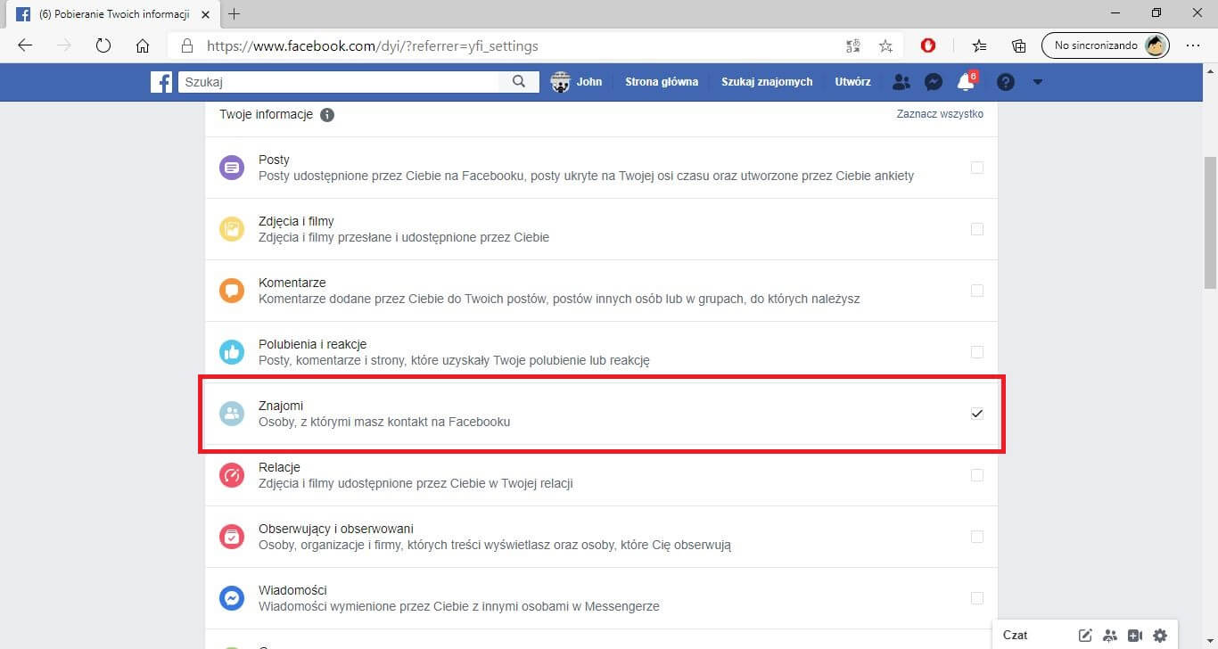Click the Wiadomości row title
This screenshot has width=1218, height=649.
coord(292,590)
